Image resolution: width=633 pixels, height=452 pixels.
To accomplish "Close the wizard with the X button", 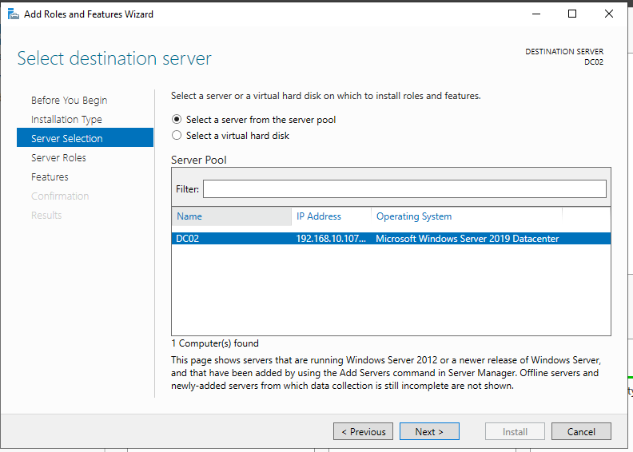I will 609,14.
